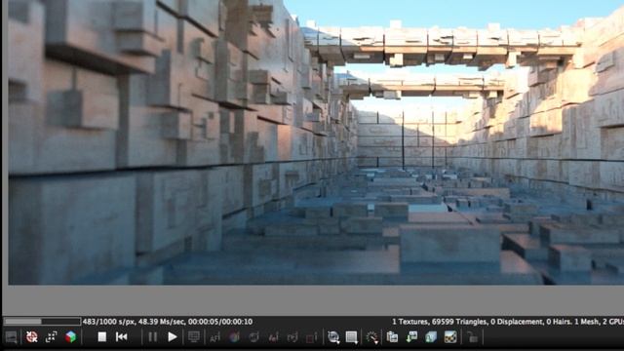Click the dim leftmost toolbar icon
The height and width of the screenshot is (351, 624).
pyautogui.click(x=11, y=337)
